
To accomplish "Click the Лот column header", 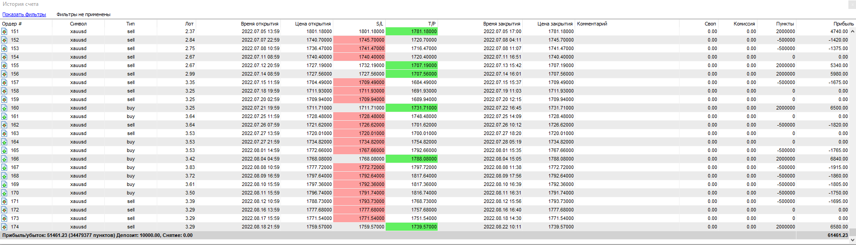I will 189,24.
